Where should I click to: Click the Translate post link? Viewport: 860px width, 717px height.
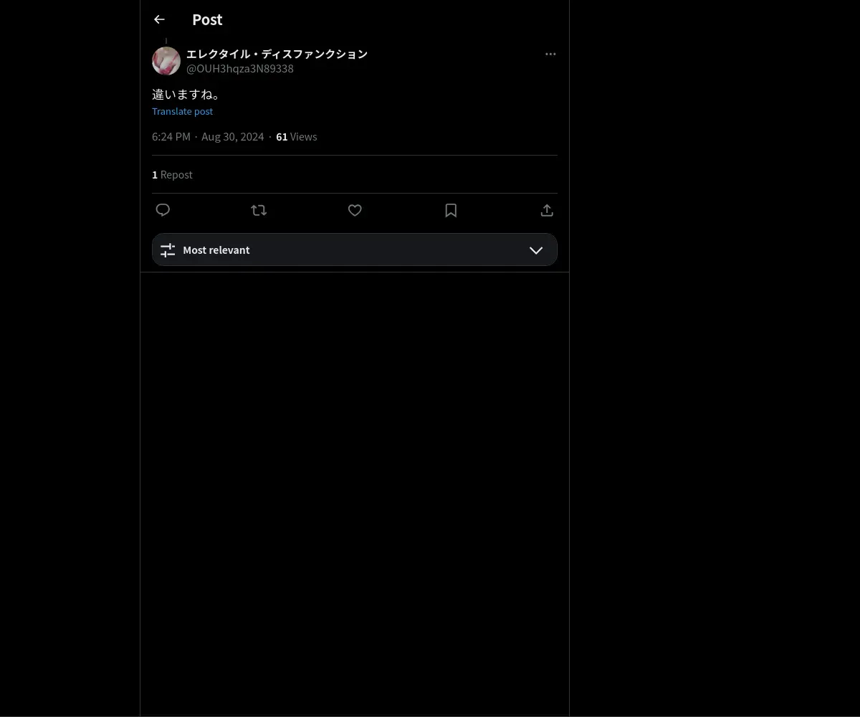pos(182,111)
